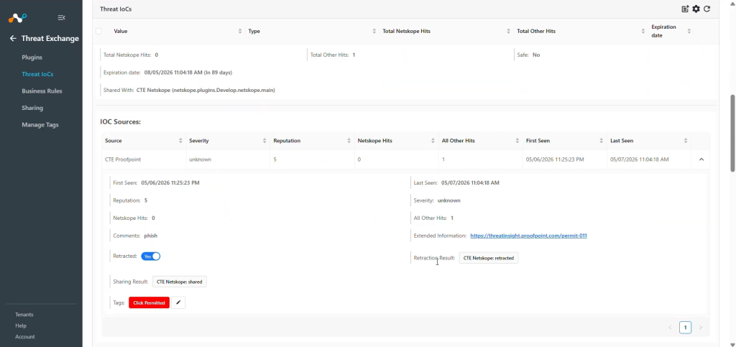Viewport: 736px width, 347px height.
Task: Click Shared With CTE Netskope text
Action: (206, 90)
